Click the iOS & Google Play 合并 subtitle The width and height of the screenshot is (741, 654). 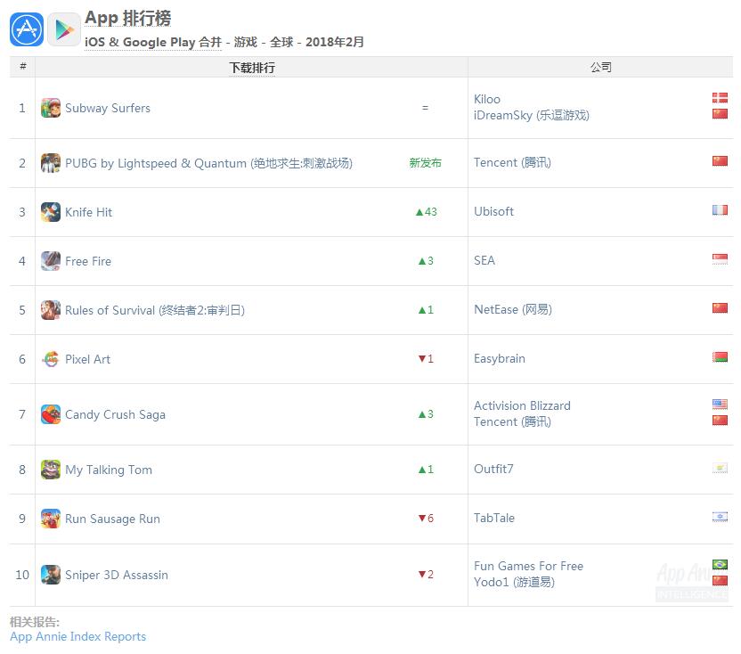pyautogui.click(x=153, y=42)
